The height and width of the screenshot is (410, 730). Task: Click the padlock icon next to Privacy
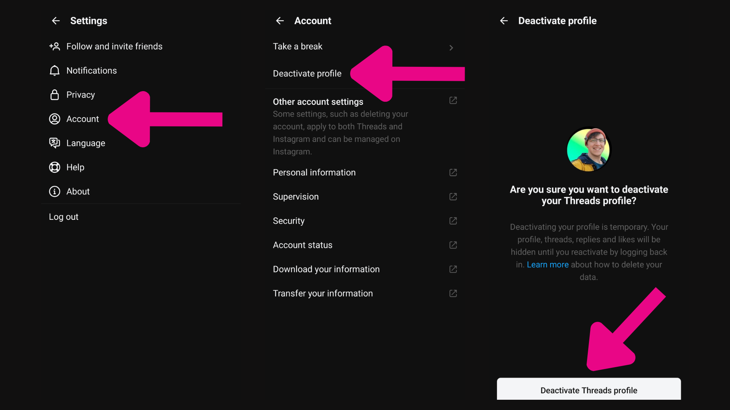coord(54,95)
